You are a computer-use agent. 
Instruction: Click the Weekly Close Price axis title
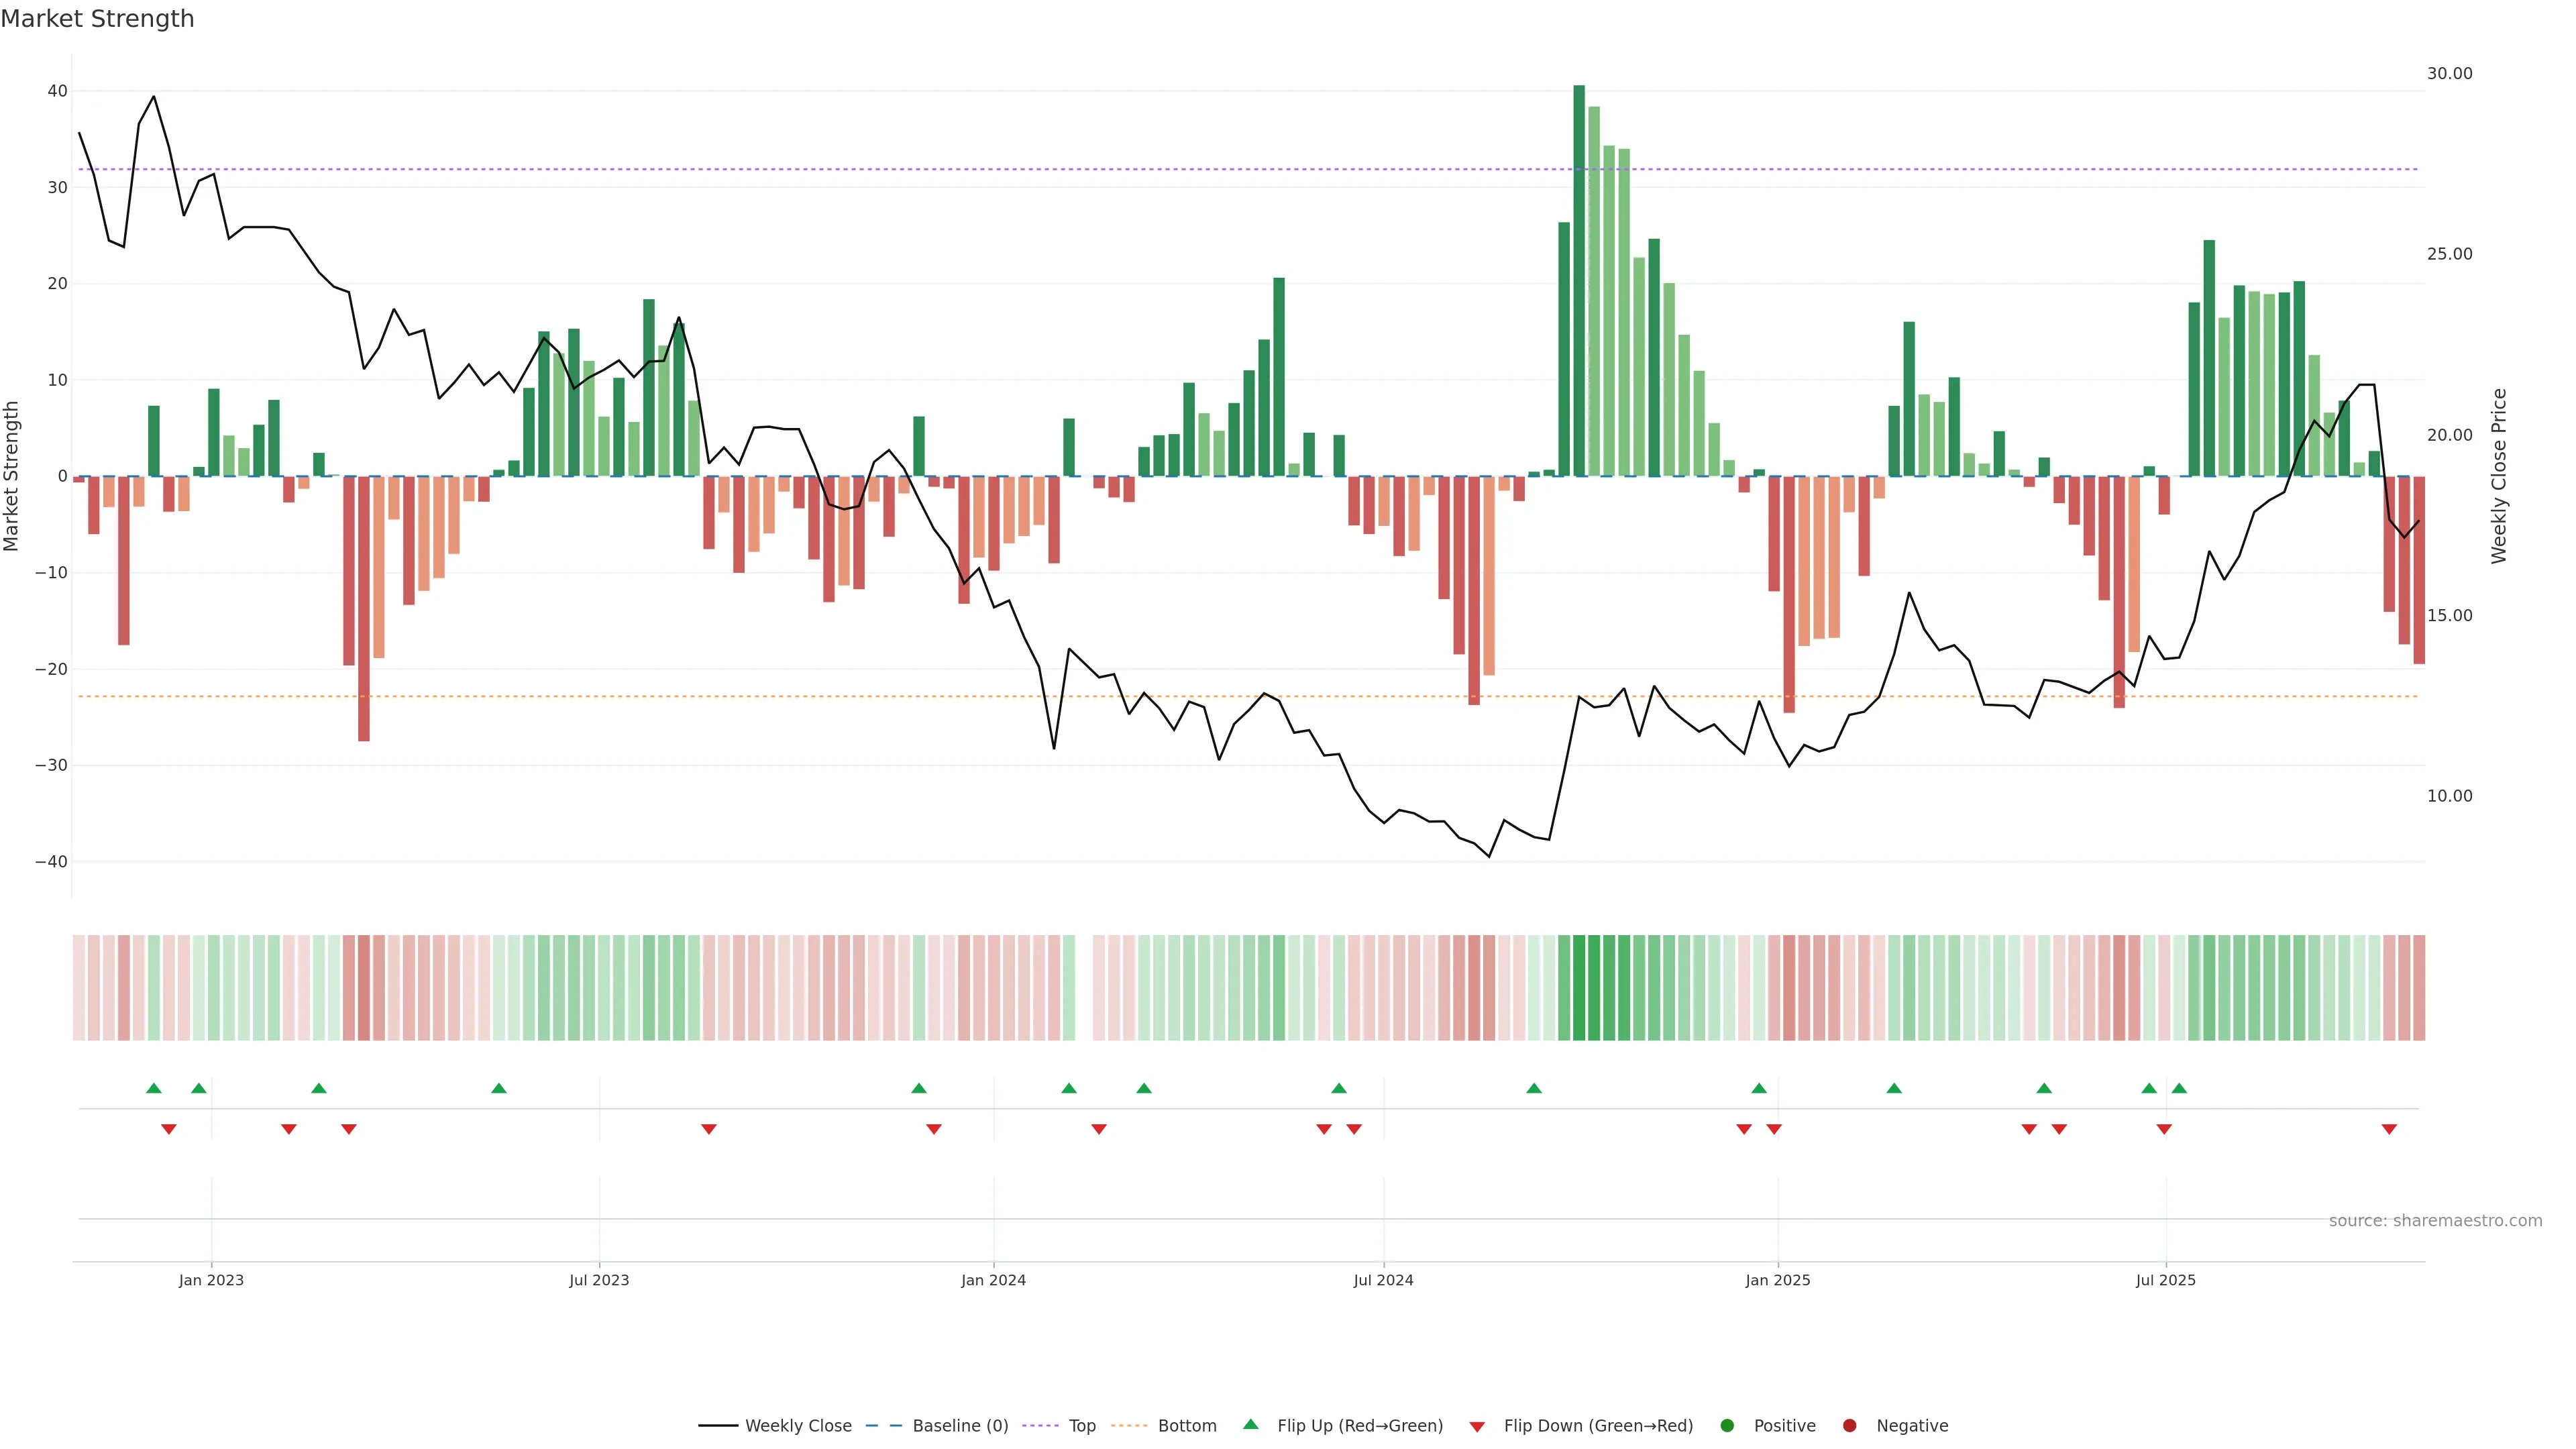point(2499,476)
